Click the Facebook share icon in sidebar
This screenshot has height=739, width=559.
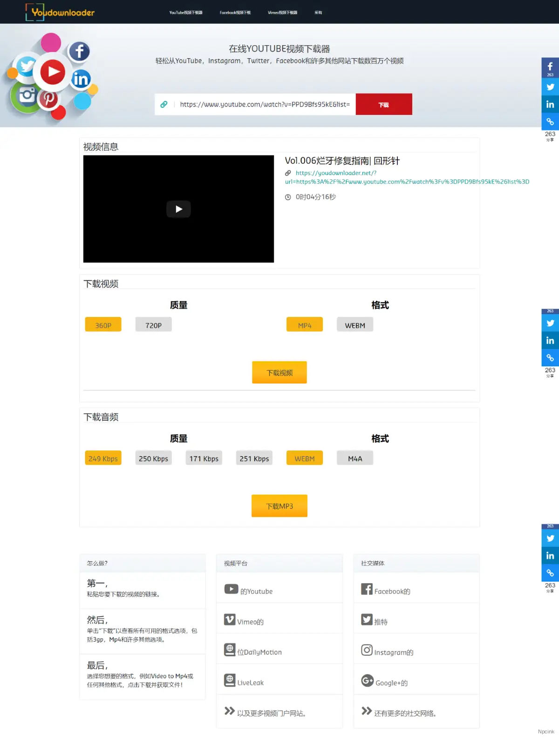click(550, 67)
